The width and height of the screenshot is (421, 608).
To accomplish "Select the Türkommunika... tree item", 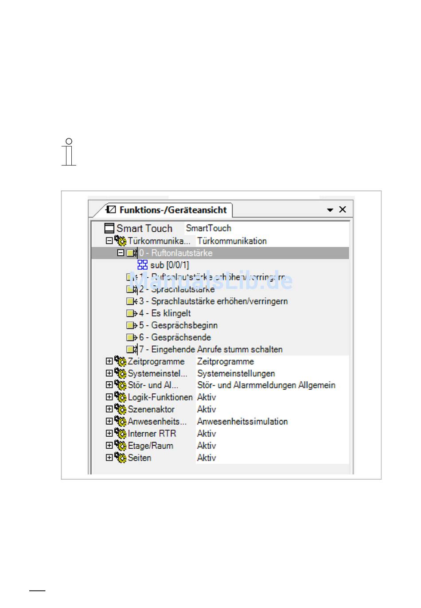I will click(x=159, y=241).
